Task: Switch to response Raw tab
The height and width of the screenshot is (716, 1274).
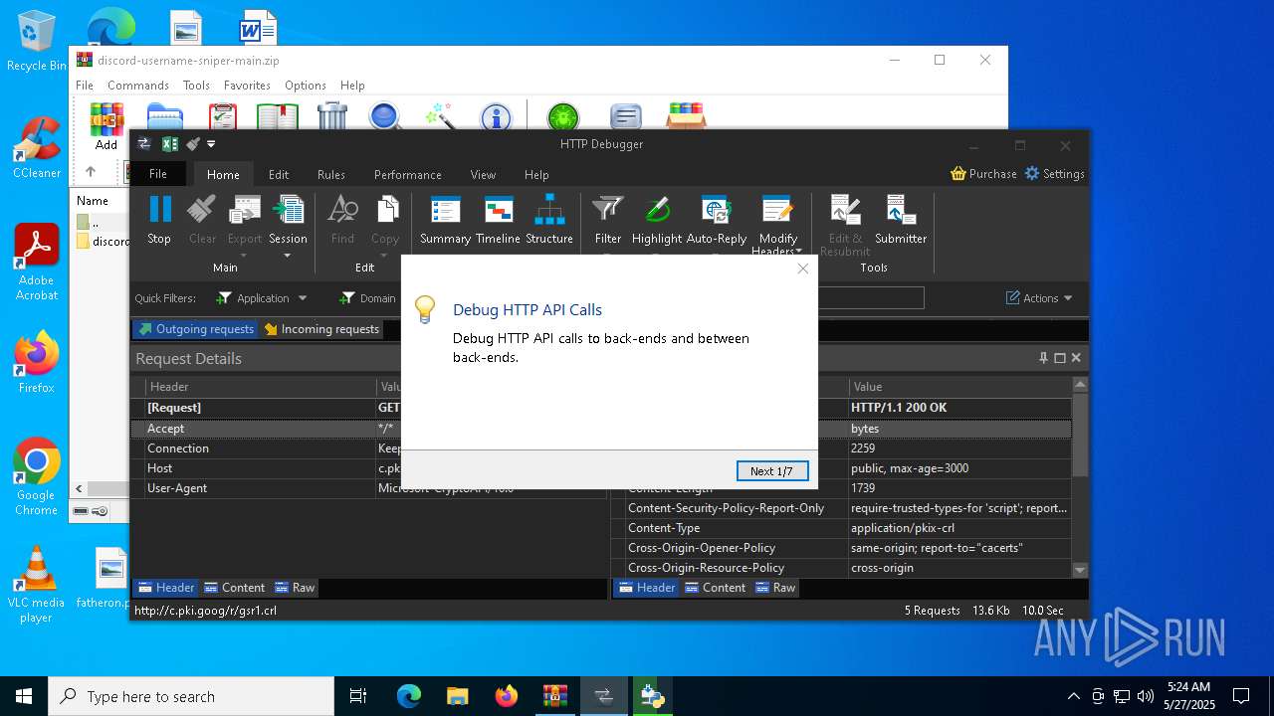Action: 775,588
